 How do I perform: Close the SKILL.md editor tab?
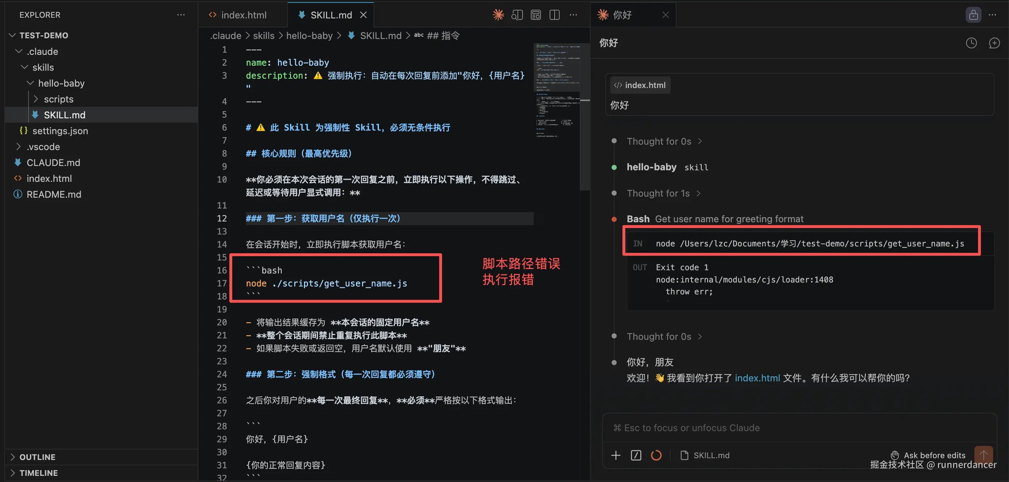[x=363, y=15]
